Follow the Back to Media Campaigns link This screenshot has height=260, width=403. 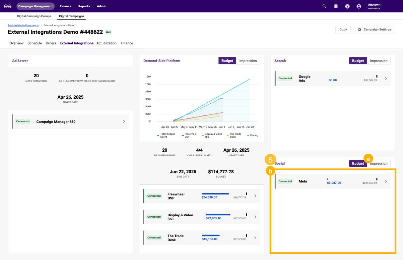tap(23, 25)
